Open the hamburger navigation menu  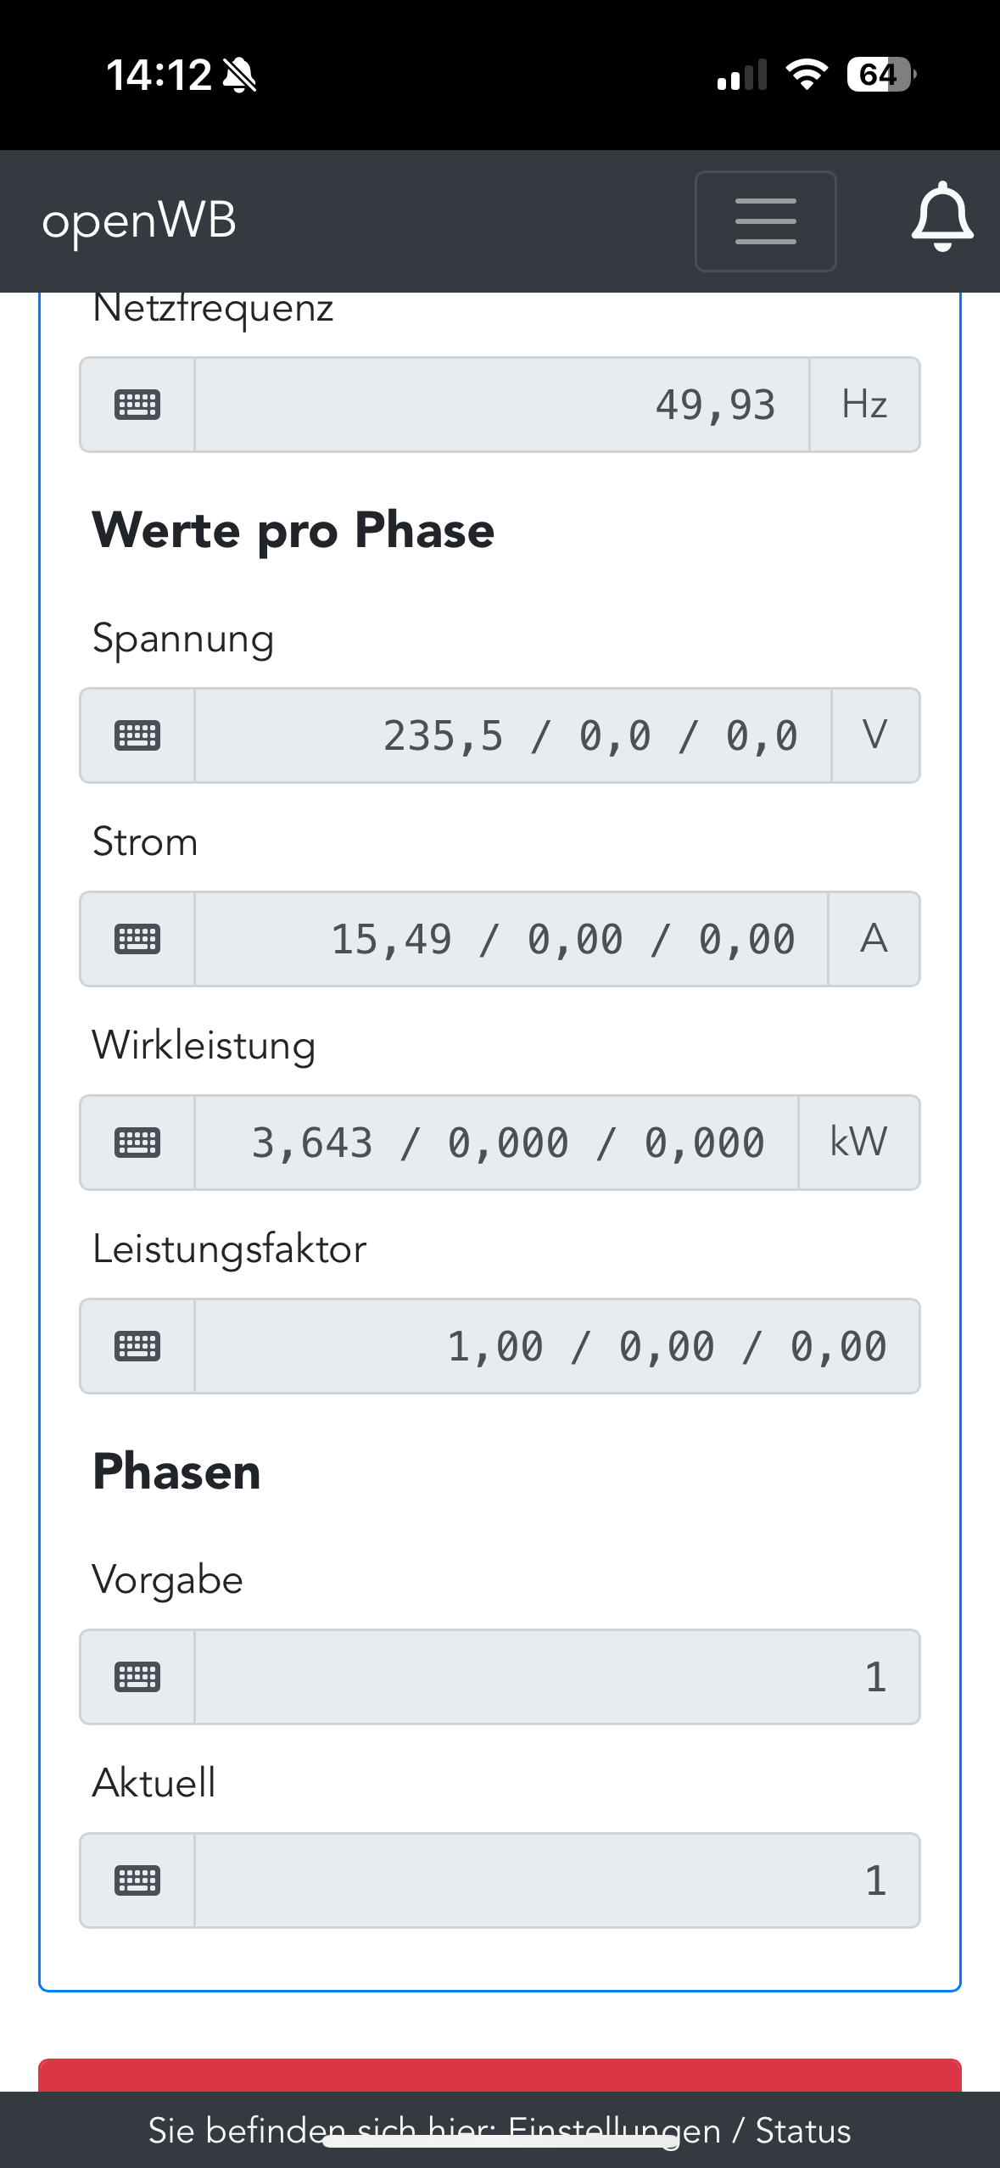(x=765, y=221)
